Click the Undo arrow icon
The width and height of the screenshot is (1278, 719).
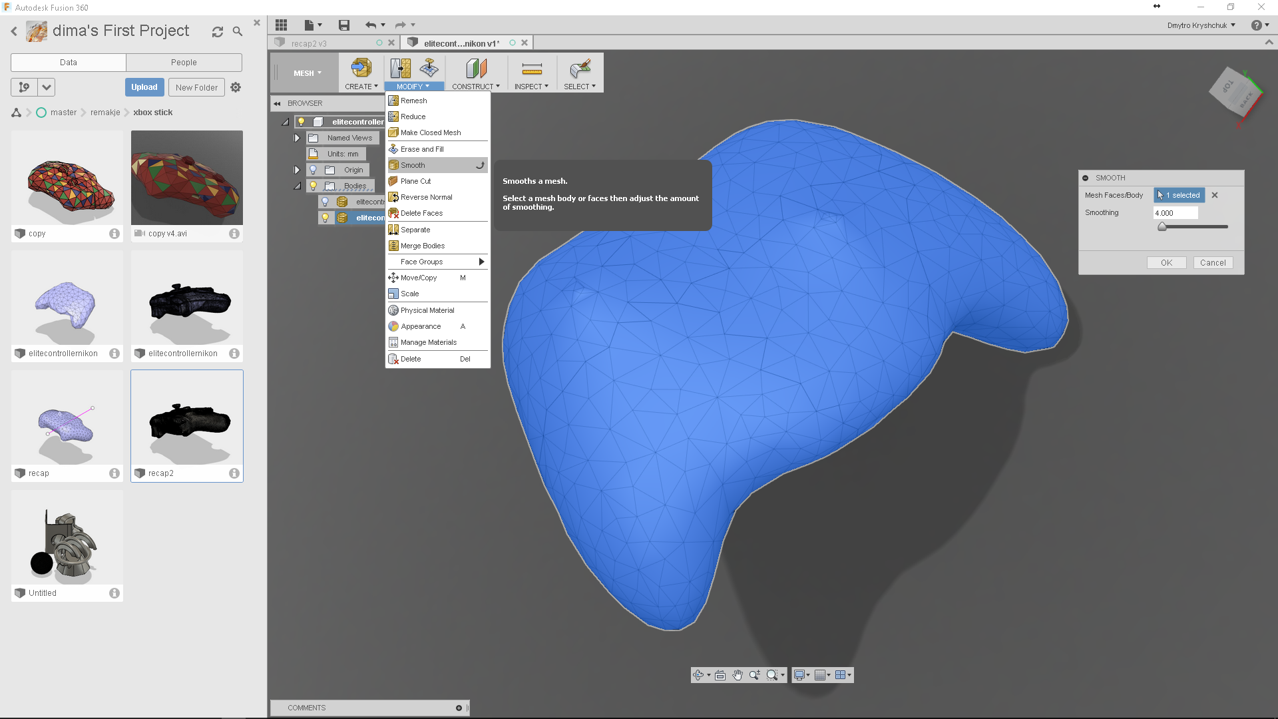pyautogui.click(x=371, y=25)
